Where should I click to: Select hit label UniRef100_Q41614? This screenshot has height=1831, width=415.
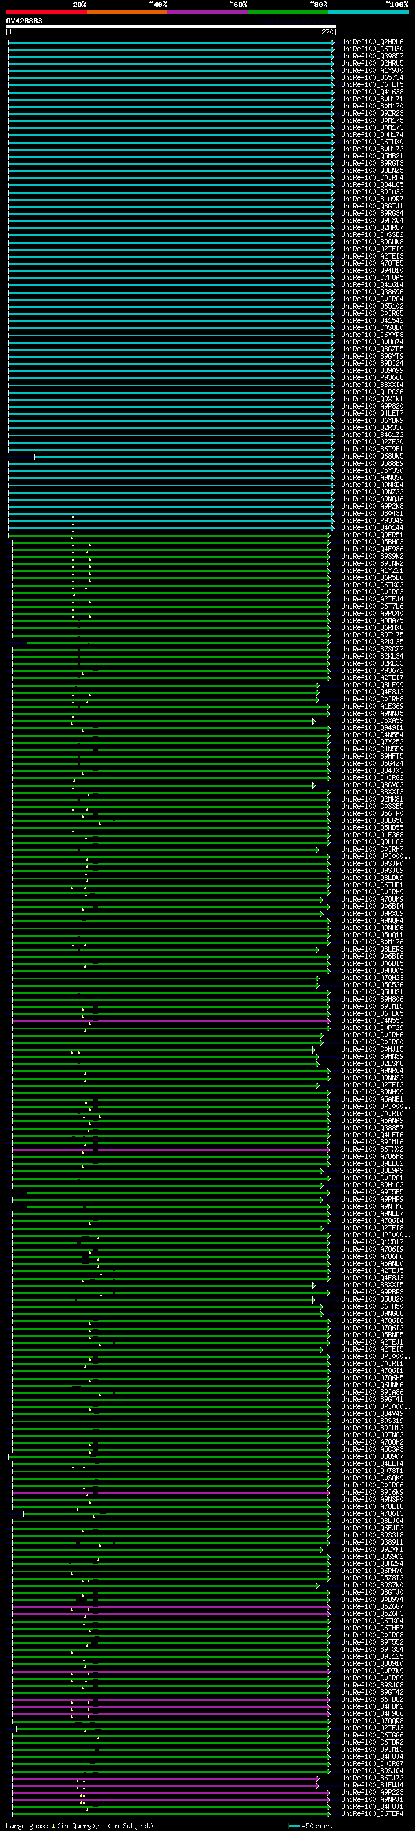372,284
